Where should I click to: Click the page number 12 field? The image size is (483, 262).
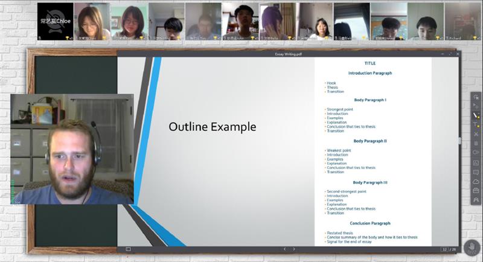445,249
